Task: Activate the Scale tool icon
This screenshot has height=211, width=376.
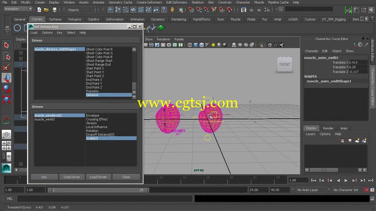Action: (x=7, y=99)
